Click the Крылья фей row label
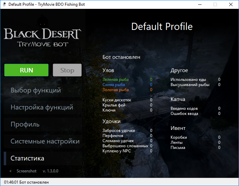 (x=114, y=105)
